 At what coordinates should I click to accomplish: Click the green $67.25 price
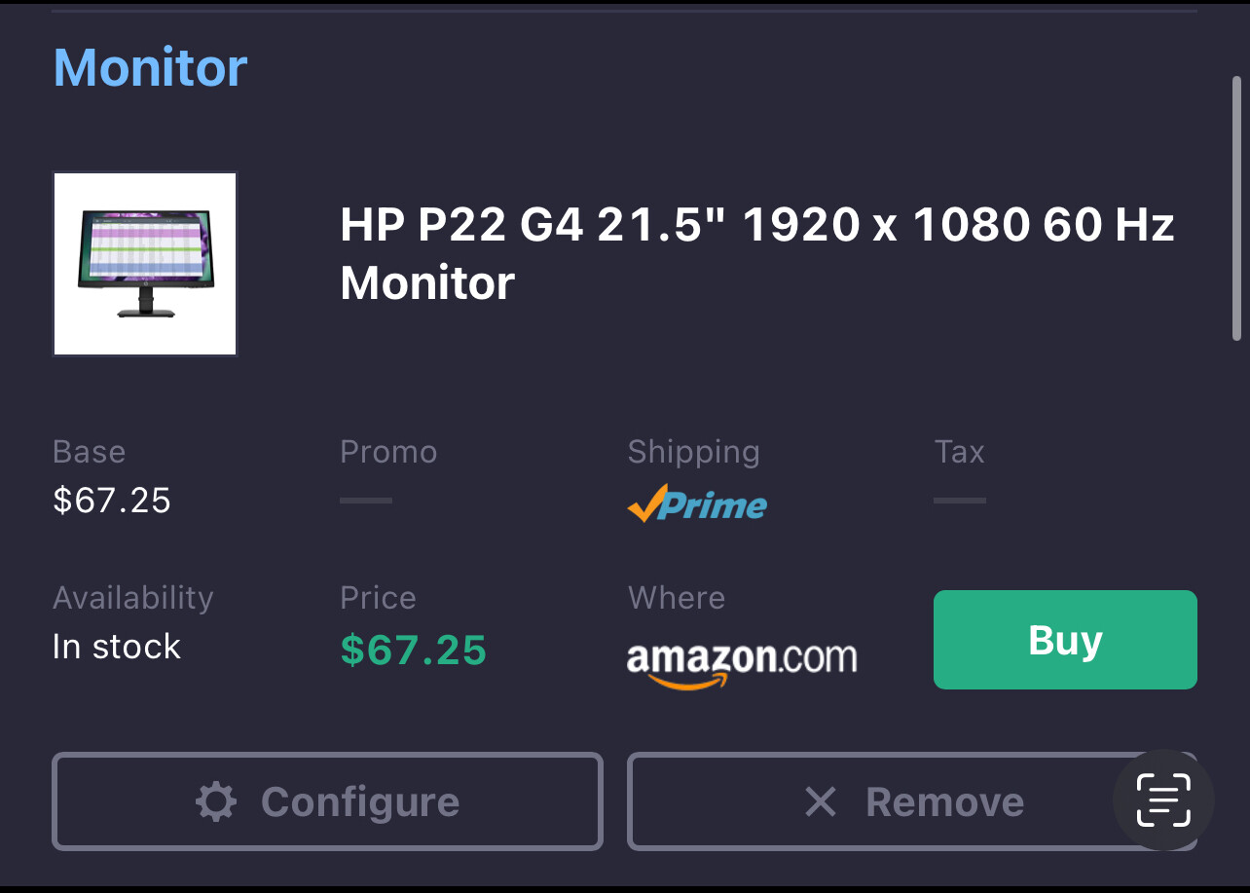(413, 650)
